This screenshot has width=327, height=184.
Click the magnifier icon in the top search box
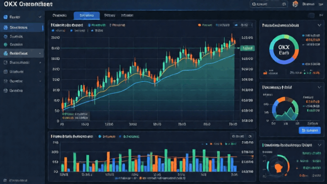click(254, 4)
